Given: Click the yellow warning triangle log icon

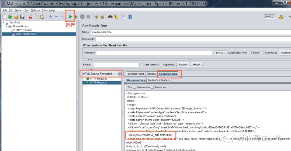Looking at the screenshot, I should tap(281, 17).
